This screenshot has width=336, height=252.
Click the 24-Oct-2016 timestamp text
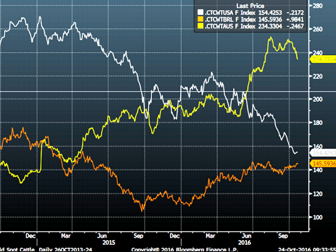[307, 250]
